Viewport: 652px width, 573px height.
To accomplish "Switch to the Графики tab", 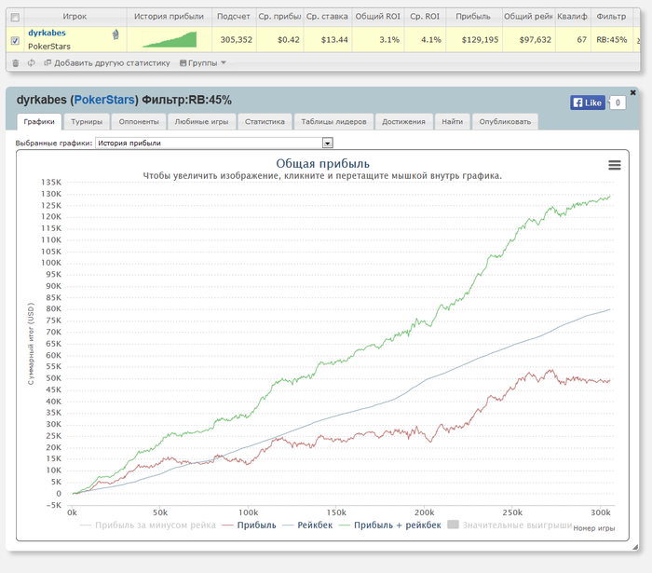I will pyautogui.click(x=39, y=121).
